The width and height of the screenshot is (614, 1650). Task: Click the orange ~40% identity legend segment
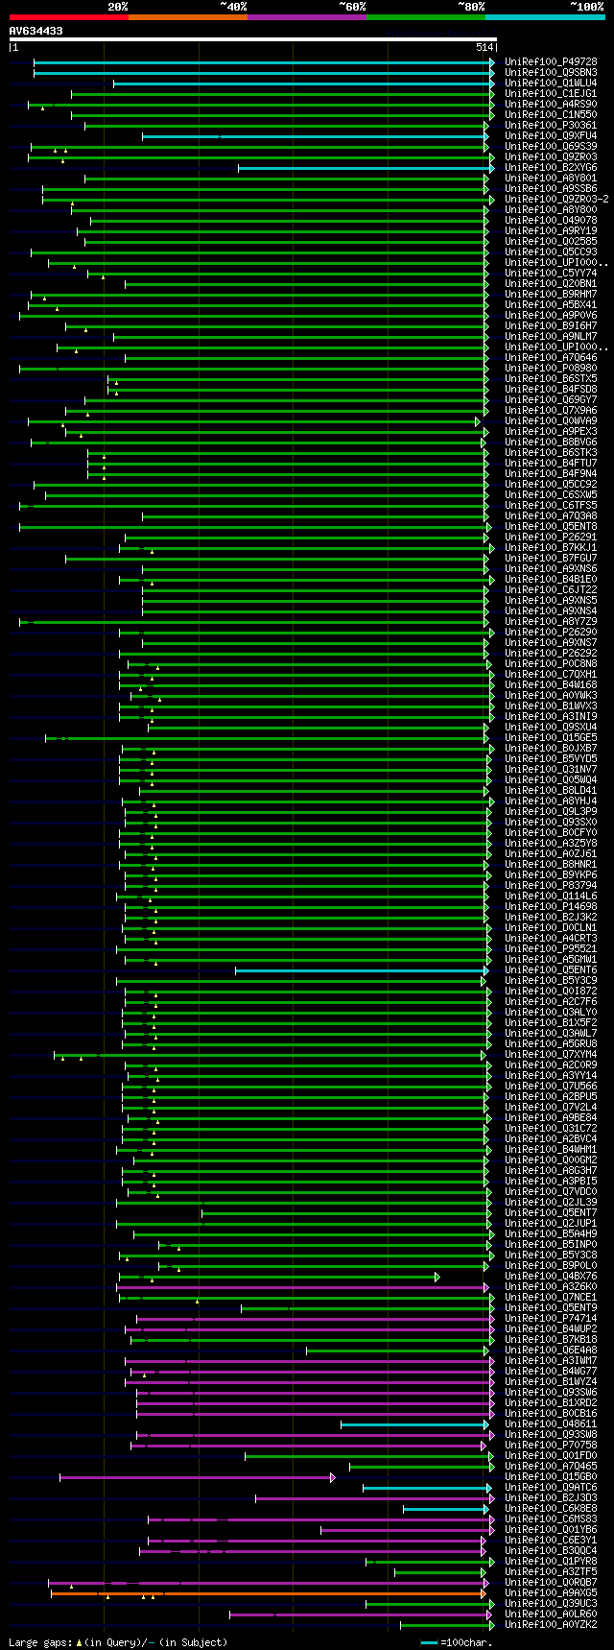(187, 17)
